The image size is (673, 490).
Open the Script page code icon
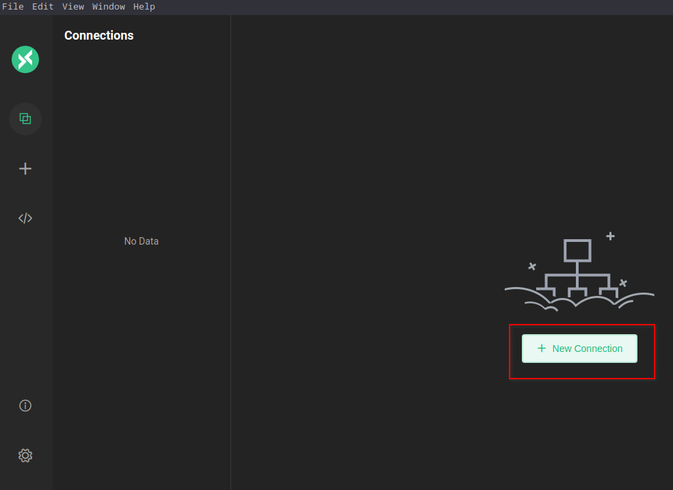pyautogui.click(x=25, y=219)
